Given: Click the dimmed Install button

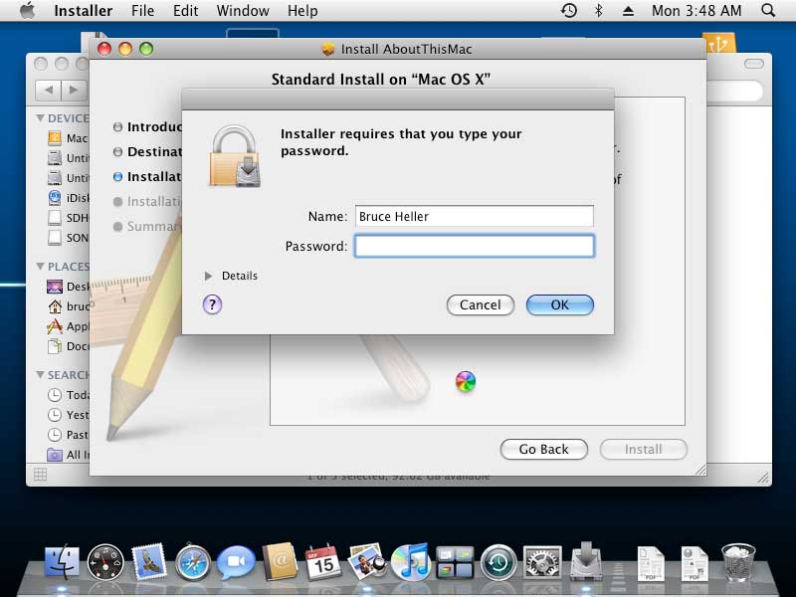Looking at the screenshot, I should coord(643,450).
